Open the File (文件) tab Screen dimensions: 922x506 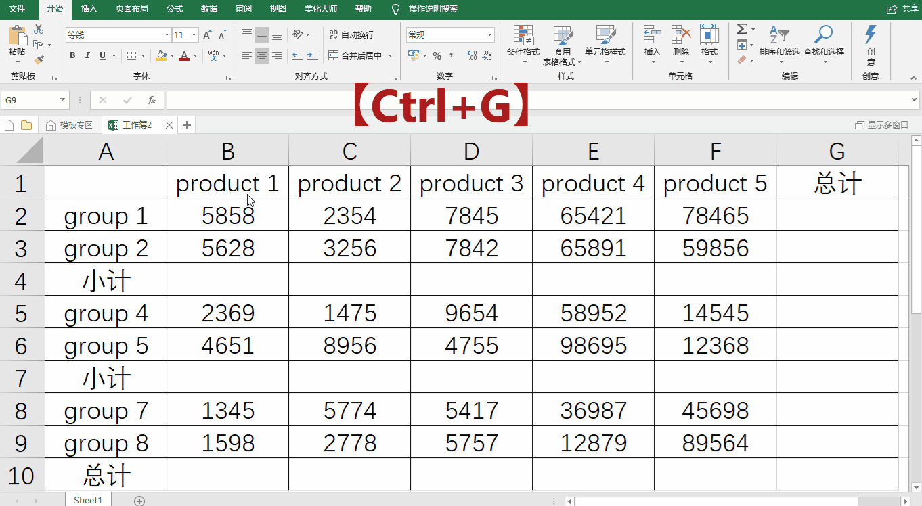(17, 9)
